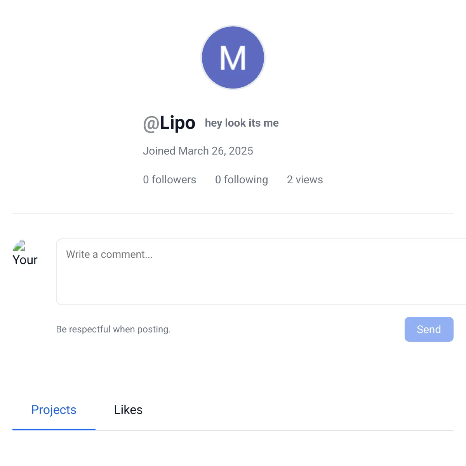This screenshot has width=466, height=466.
Task: Click the @Lipo username
Action: pyautogui.click(x=170, y=123)
